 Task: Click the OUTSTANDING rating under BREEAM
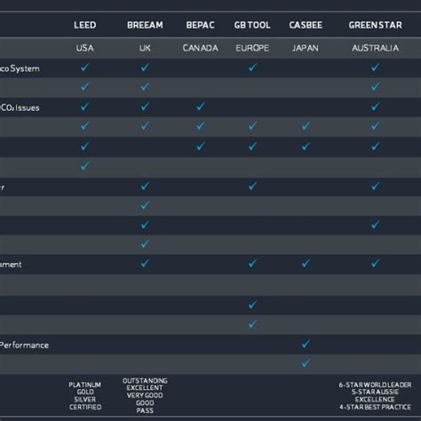click(145, 381)
